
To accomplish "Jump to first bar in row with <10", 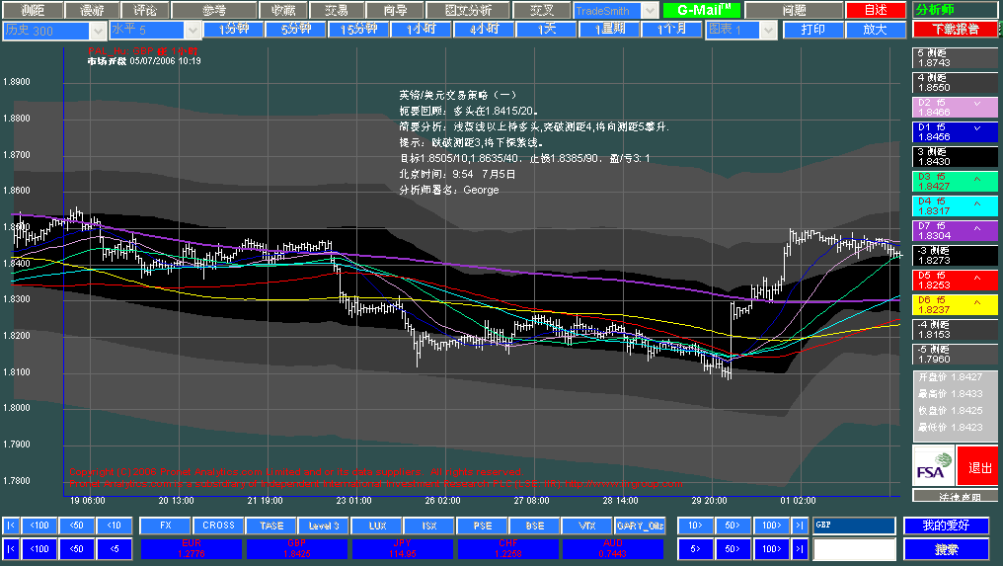I will coord(11,526).
